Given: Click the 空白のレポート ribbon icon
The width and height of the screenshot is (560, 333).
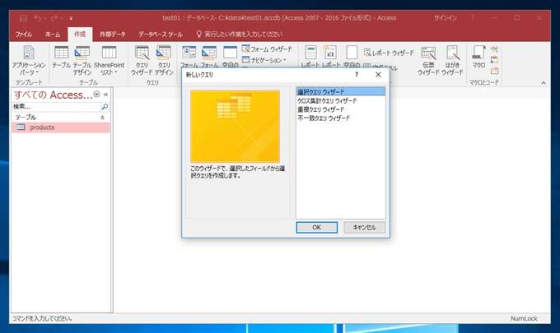Looking at the screenshot, I should pyautogui.click(x=352, y=56).
